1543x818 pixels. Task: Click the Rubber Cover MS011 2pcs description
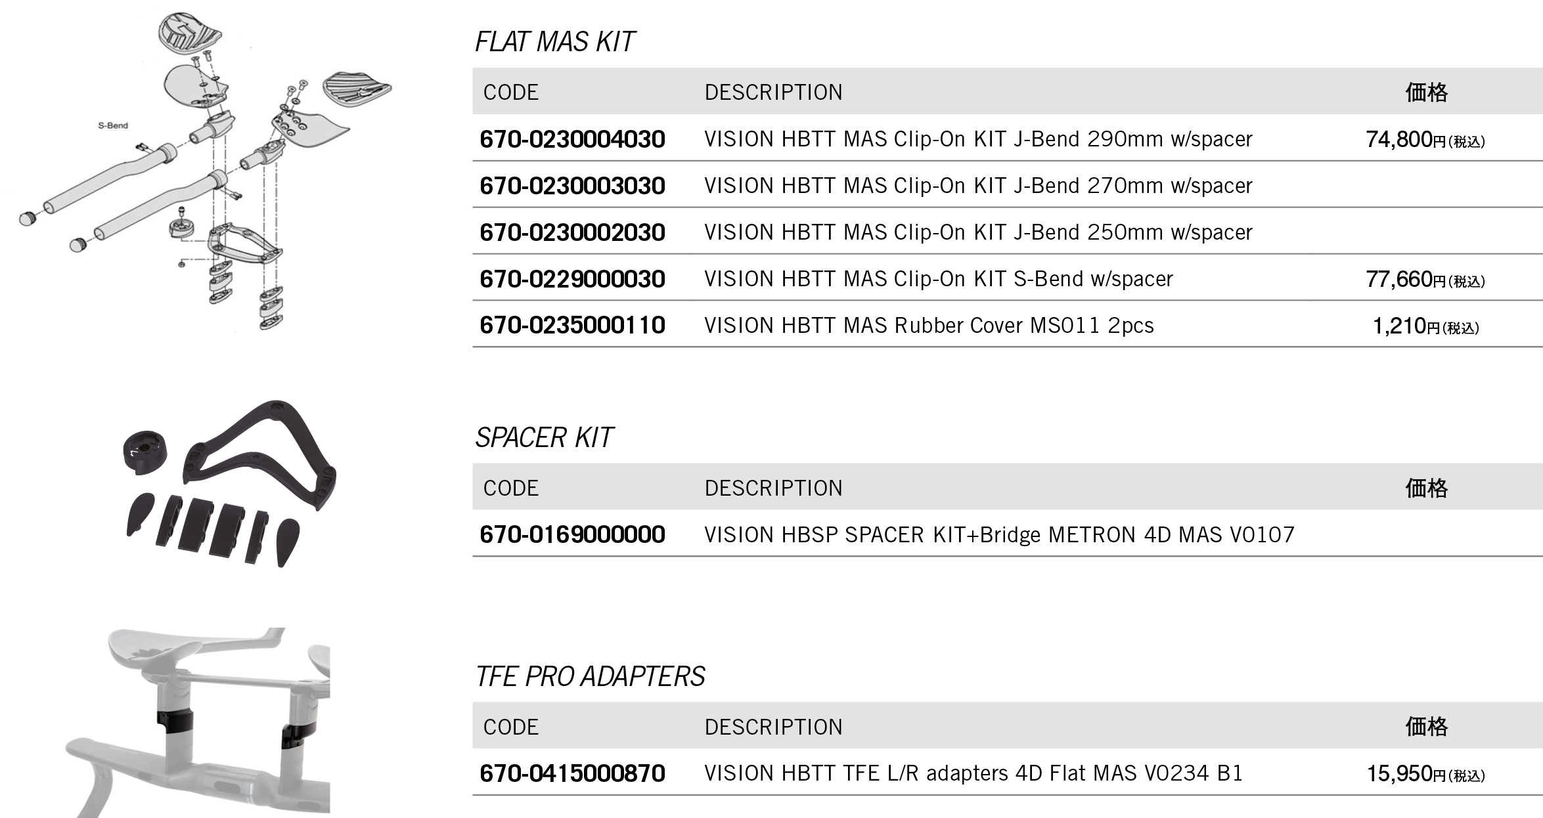929,326
